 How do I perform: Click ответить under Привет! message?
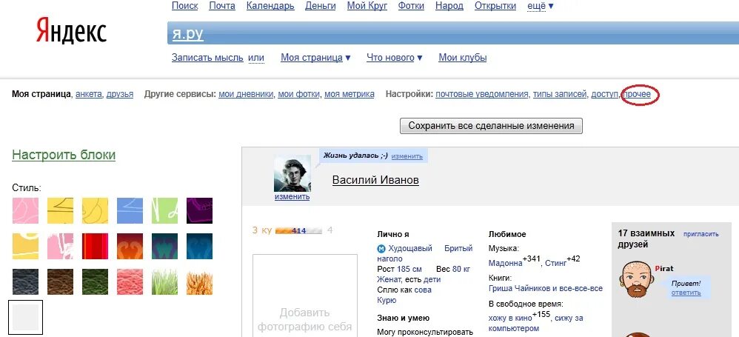[x=686, y=293]
